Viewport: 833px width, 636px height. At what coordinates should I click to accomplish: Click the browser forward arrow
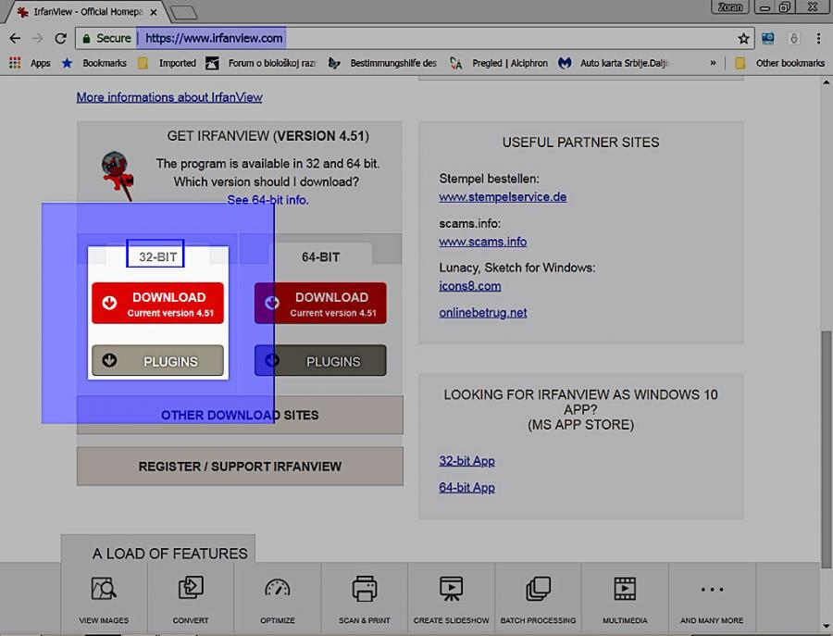(x=37, y=38)
